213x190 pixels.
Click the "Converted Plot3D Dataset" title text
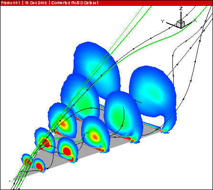pyautogui.click(x=75, y=3)
